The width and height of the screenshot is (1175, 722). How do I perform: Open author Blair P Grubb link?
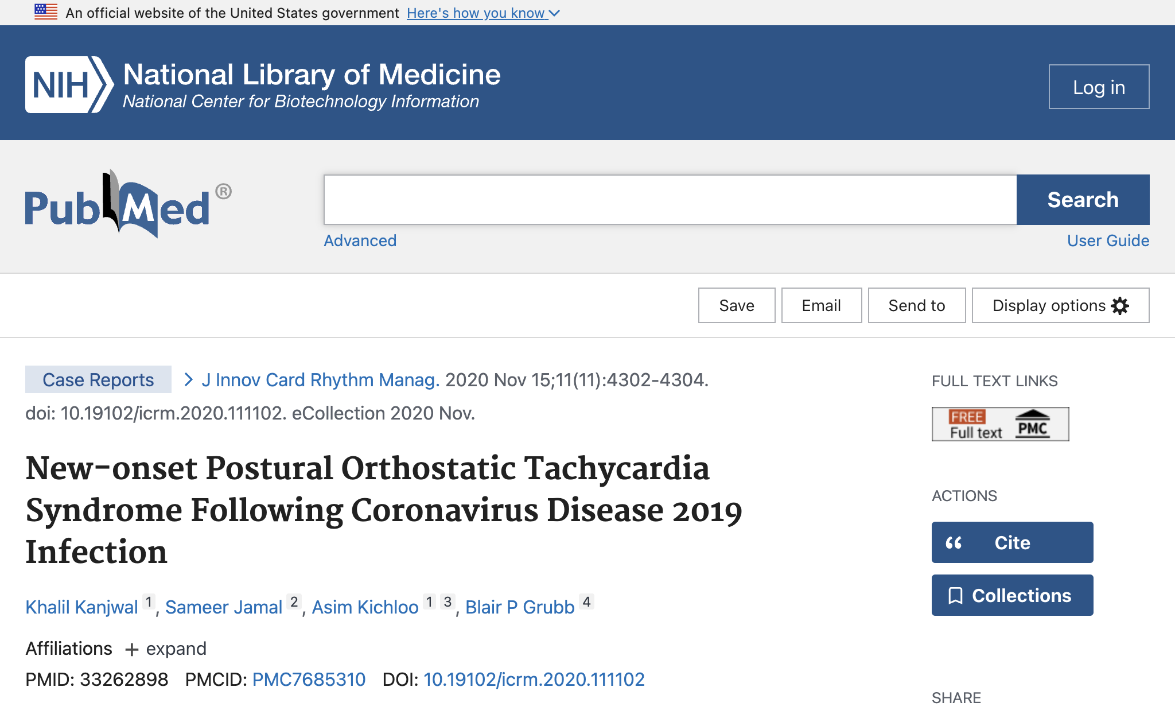[520, 607]
